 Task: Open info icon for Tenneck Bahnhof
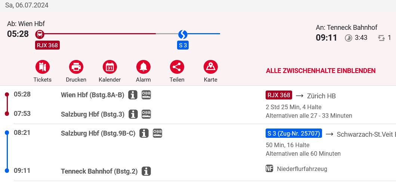click(x=146, y=171)
